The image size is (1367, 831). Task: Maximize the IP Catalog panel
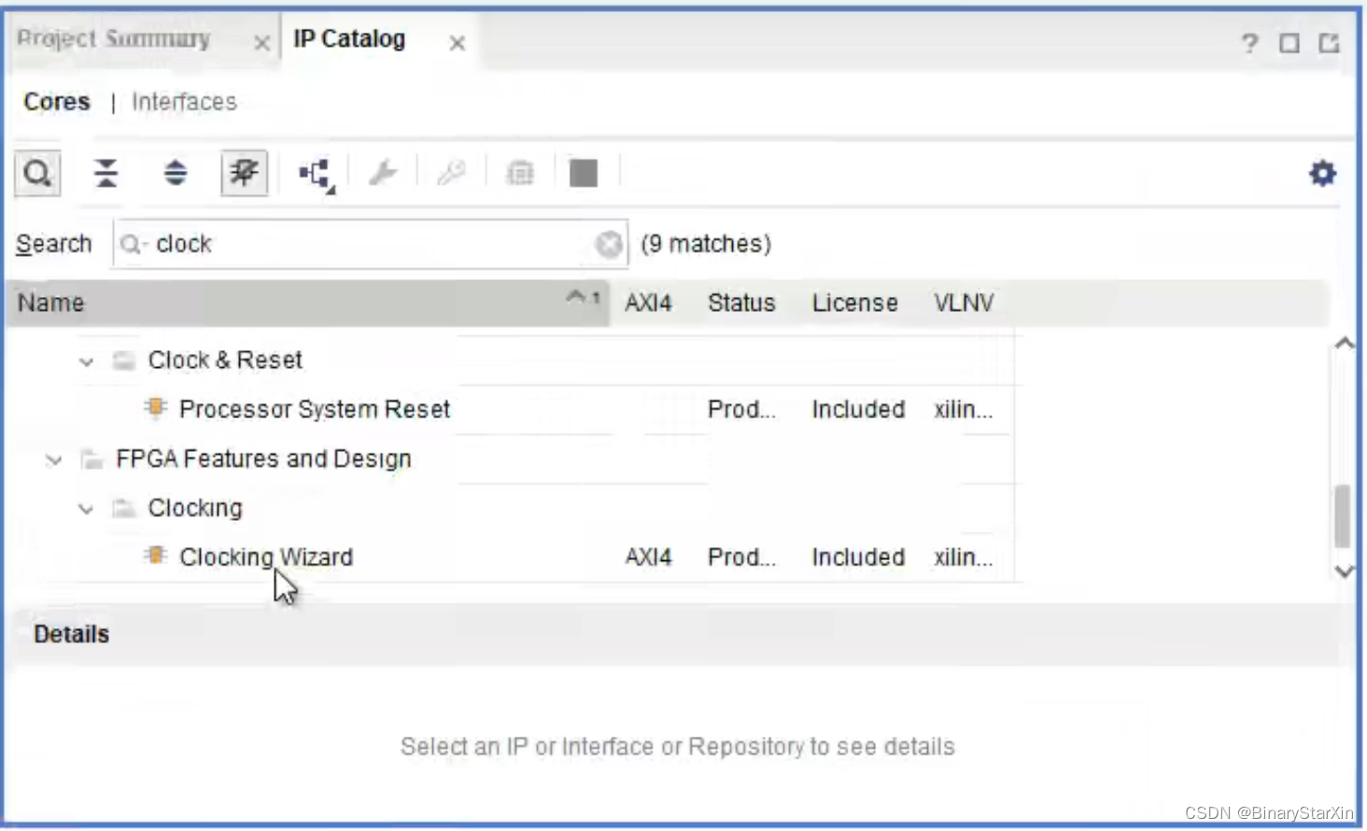coord(1289,43)
